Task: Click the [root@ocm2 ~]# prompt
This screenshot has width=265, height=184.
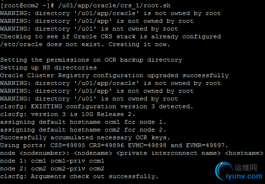Action: (x=27, y=6)
